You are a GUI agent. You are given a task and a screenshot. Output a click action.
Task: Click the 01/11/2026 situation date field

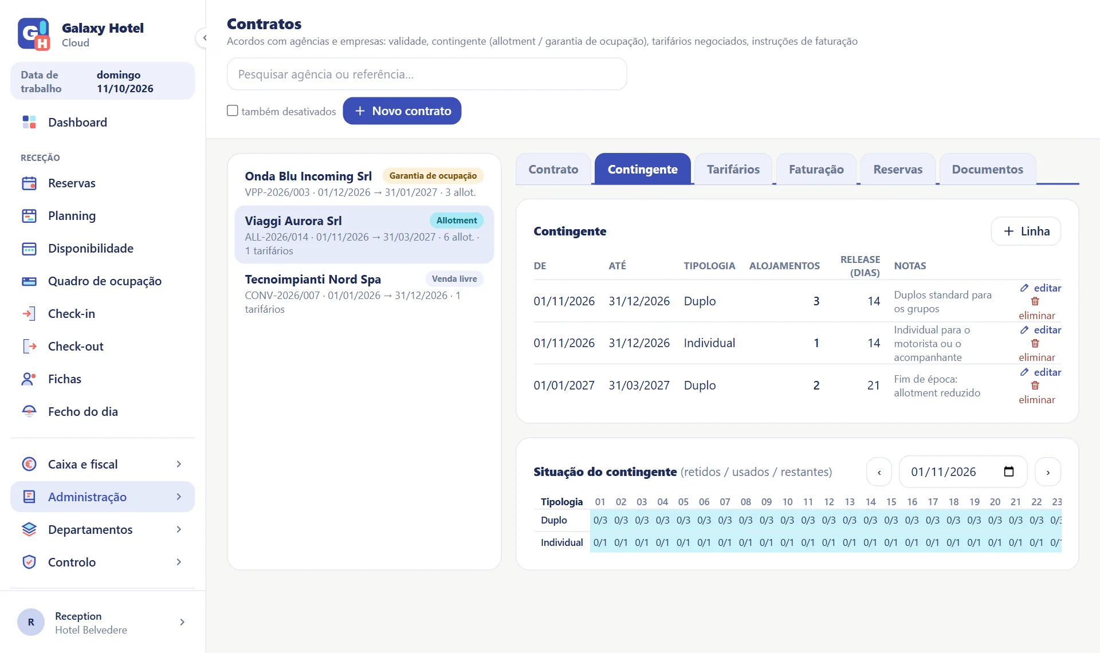coord(962,472)
